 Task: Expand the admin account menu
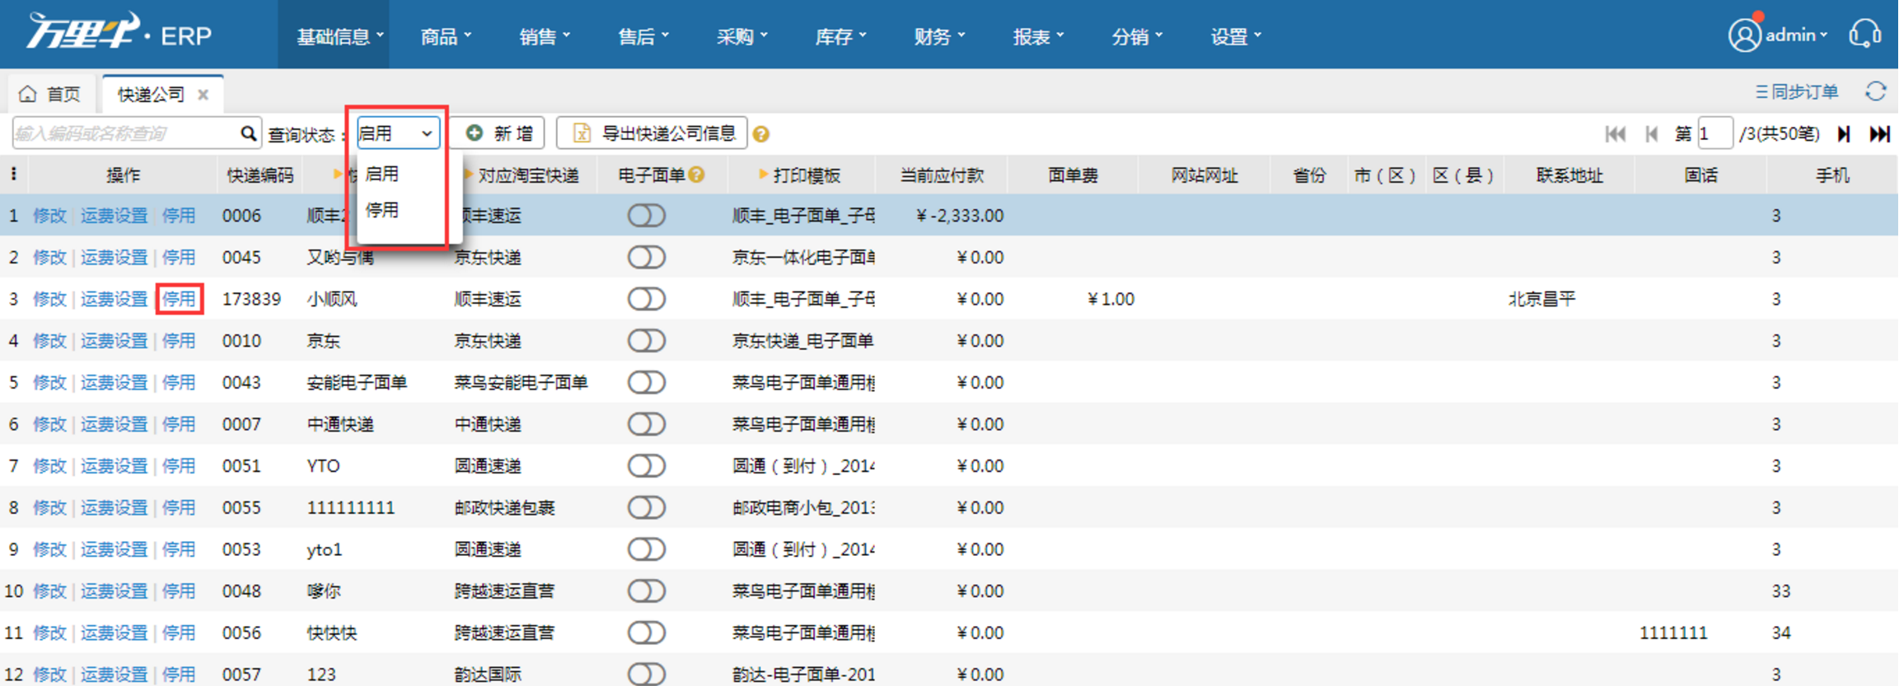tap(1796, 35)
